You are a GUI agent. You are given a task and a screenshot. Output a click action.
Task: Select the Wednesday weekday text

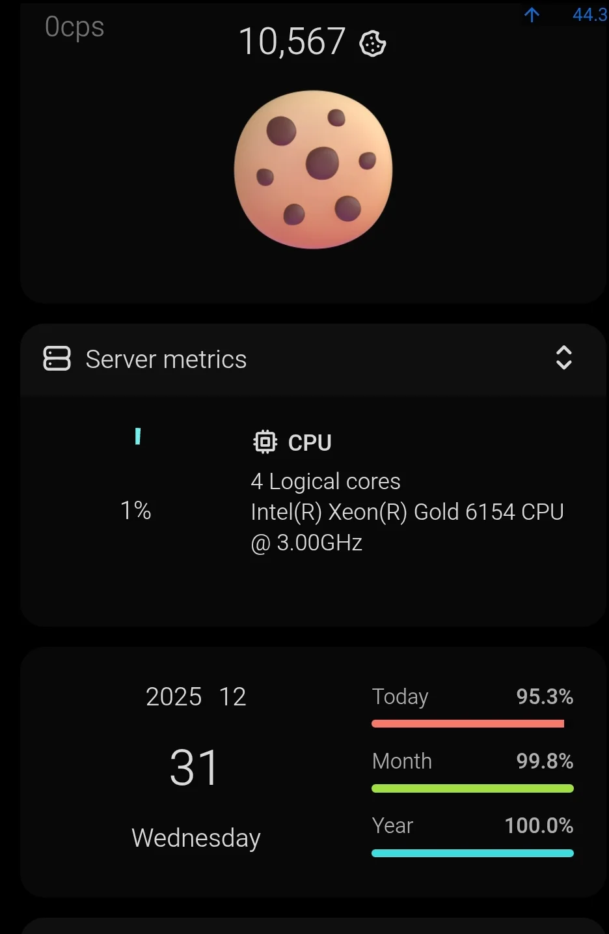196,838
